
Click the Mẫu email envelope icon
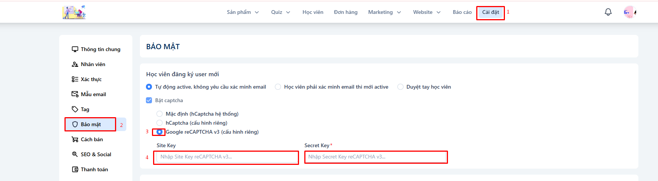(x=75, y=94)
